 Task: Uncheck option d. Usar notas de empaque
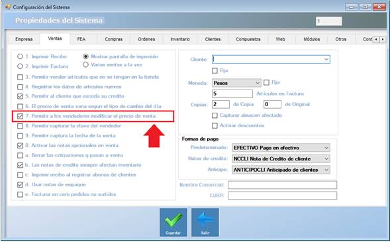pos(20,185)
